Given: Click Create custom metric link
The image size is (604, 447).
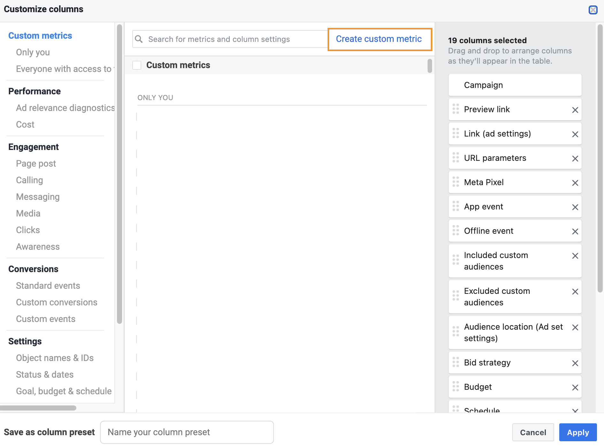Looking at the screenshot, I should click(x=380, y=39).
